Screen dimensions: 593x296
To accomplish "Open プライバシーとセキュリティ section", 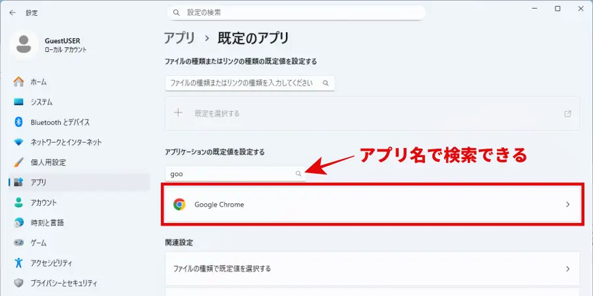I will (x=80, y=283).
